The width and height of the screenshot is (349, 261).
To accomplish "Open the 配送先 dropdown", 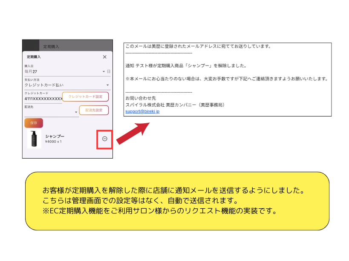I will (52, 112).
